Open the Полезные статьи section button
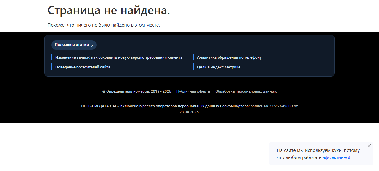Viewport: 379px width, 171px height. tap(74, 45)
